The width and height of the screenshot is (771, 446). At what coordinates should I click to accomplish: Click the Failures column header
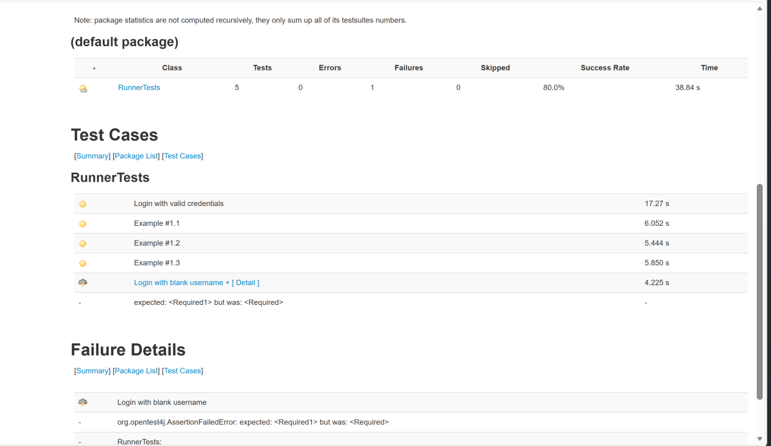pos(409,68)
